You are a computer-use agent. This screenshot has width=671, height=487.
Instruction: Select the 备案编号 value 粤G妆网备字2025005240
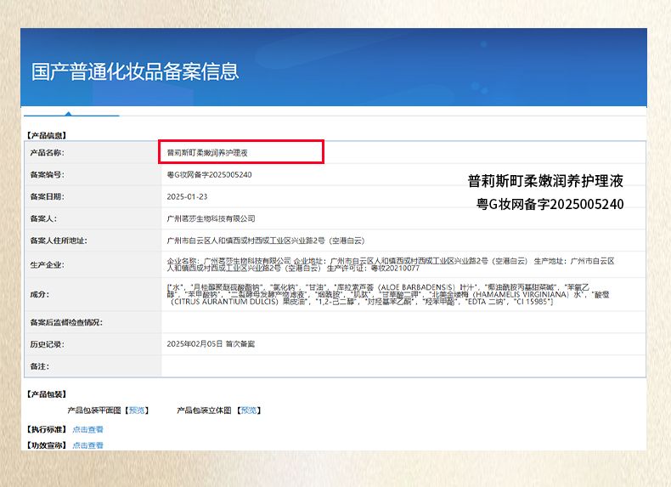click(x=209, y=175)
